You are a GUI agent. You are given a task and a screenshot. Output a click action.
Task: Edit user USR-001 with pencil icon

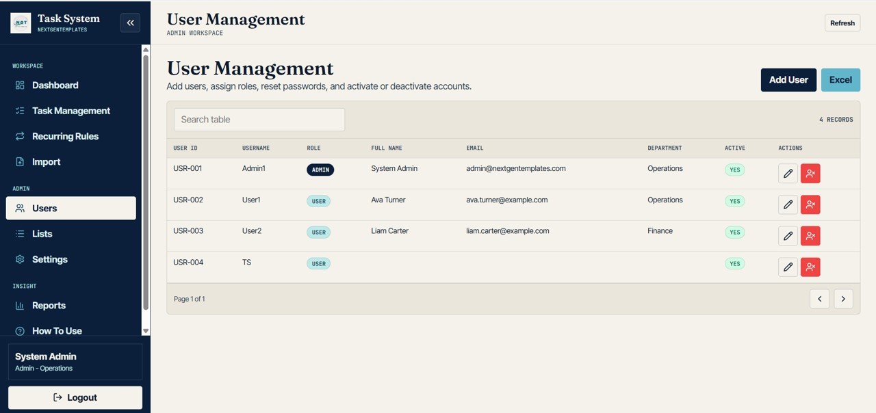[788, 174]
